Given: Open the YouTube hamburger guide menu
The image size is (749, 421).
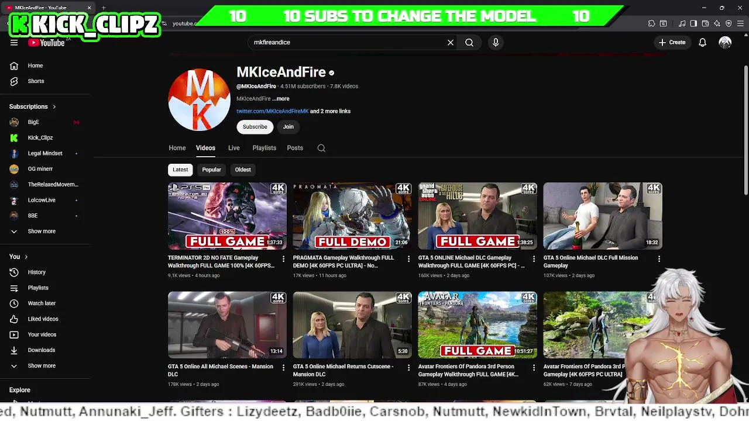Looking at the screenshot, I should 14,43.
